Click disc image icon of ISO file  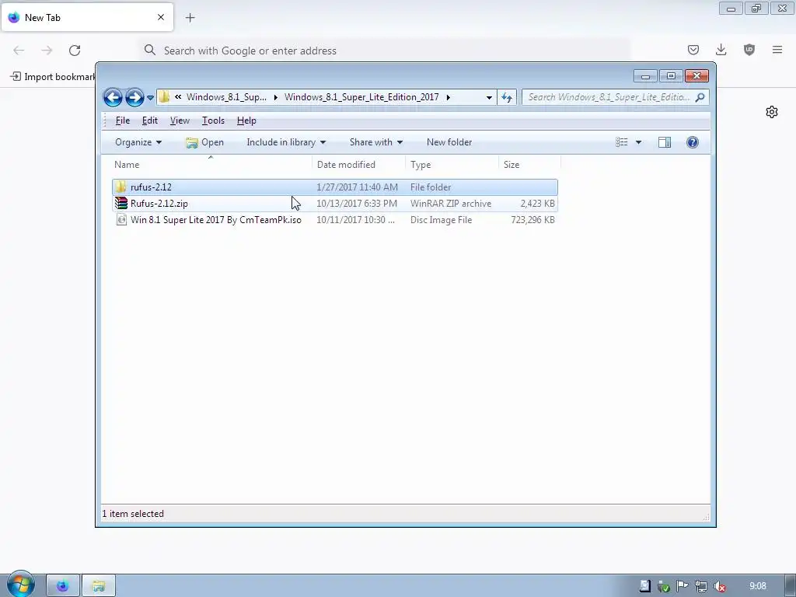coord(120,219)
